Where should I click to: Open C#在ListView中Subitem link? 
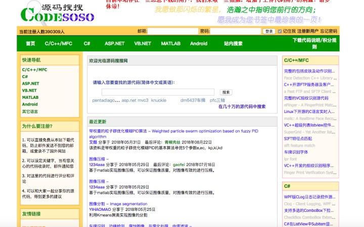point(308,224)
